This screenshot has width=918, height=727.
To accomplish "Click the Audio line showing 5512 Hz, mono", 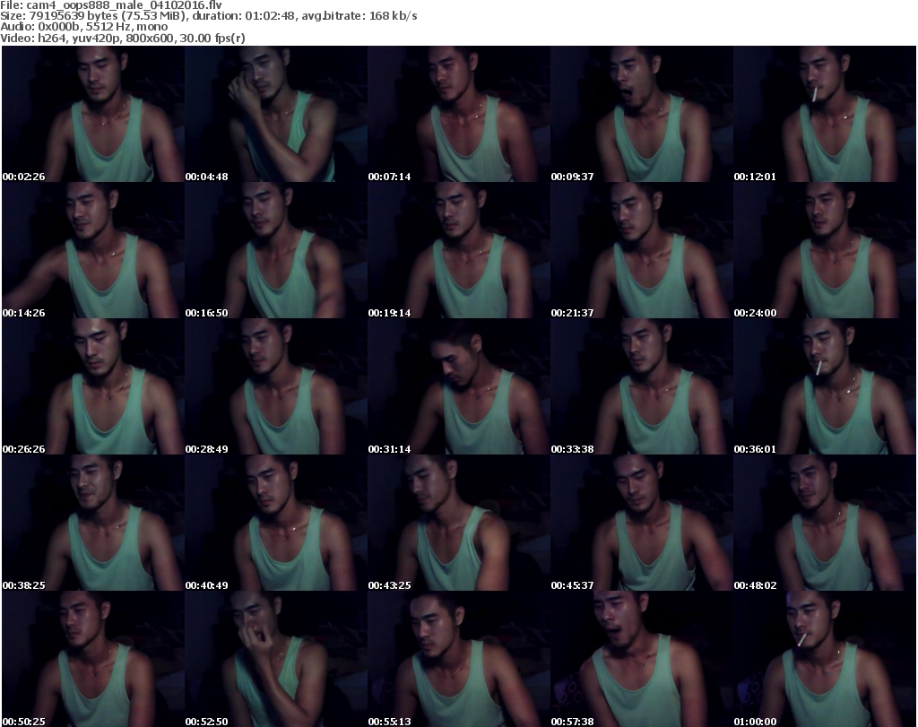I will 83,27.
